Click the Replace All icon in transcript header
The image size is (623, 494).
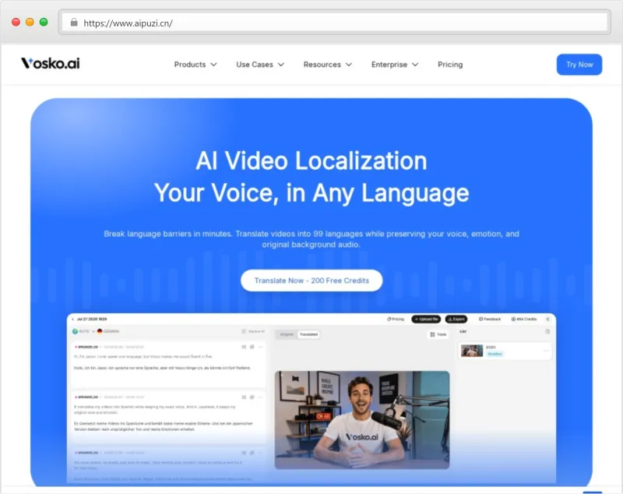(244, 331)
